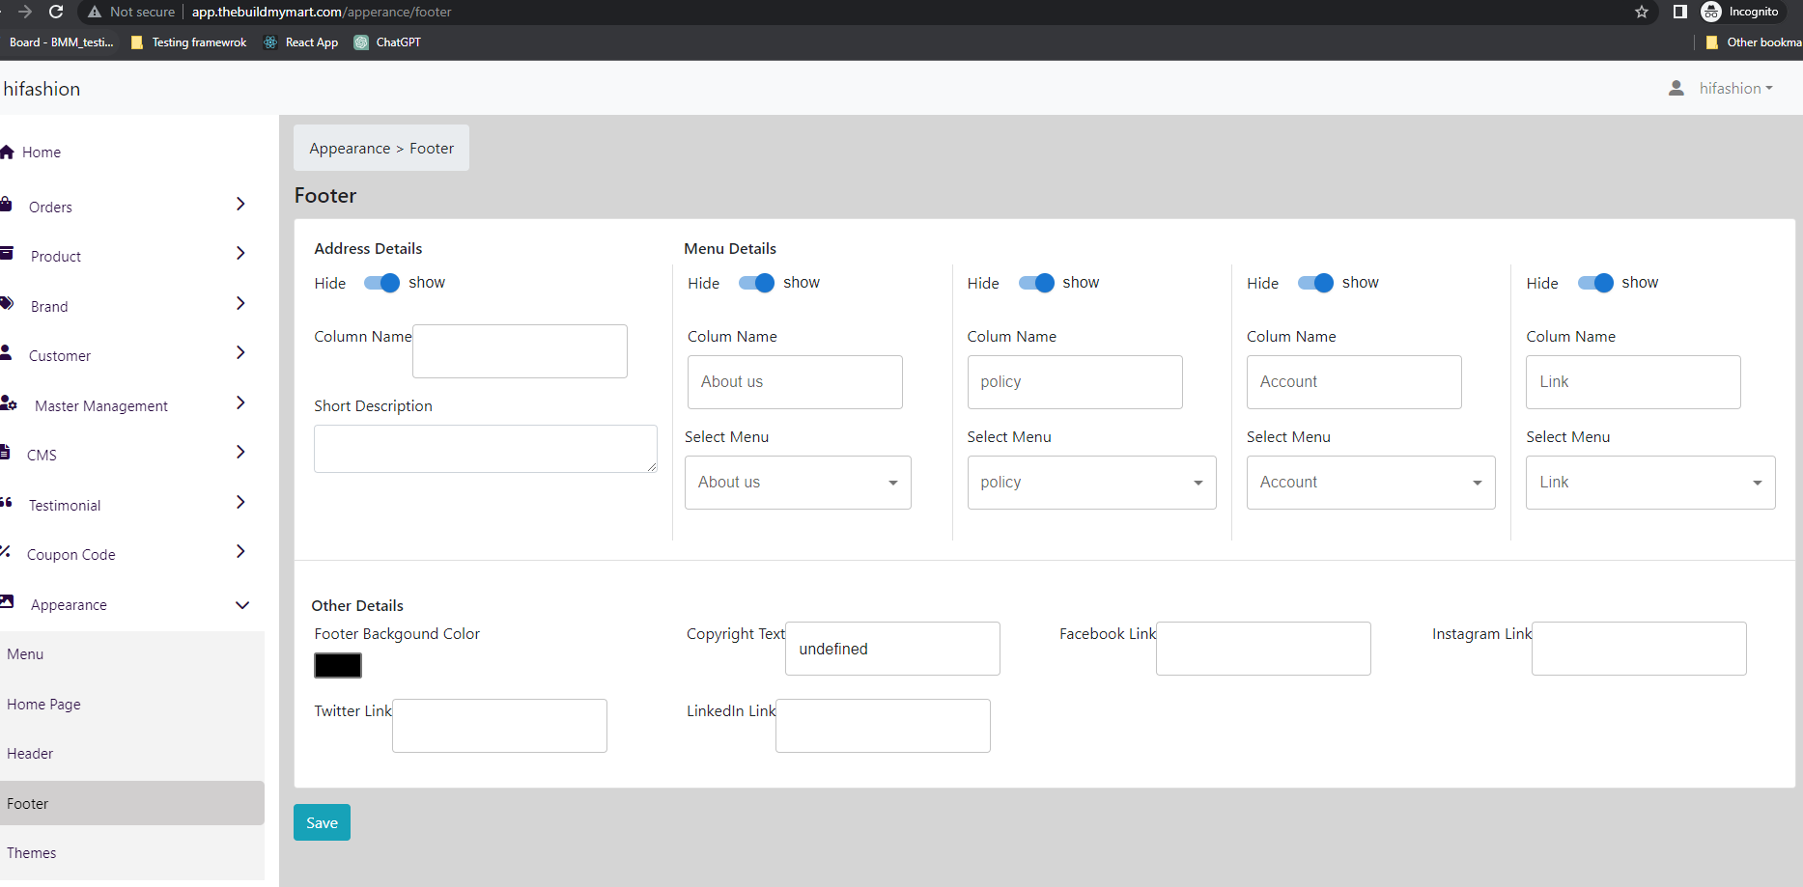The width and height of the screenshot is (1803, 887).
Task: Click the Address Column Name input field
Action: [520, 351]
